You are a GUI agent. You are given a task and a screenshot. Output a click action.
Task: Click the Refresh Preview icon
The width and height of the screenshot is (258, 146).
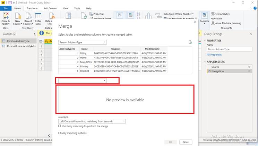(x=84, y=16)
